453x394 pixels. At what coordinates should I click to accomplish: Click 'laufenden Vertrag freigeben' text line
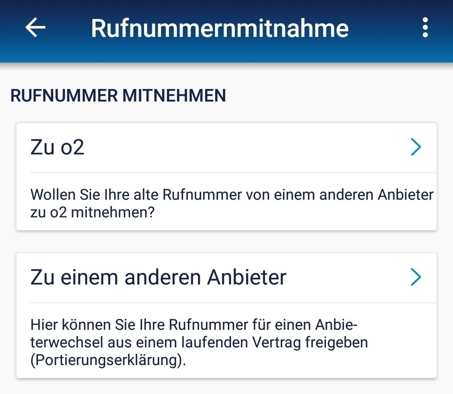275,342
